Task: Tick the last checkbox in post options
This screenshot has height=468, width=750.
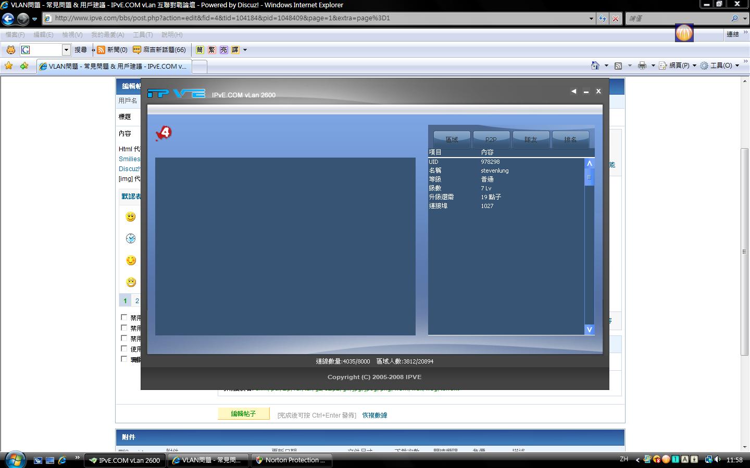Action: point(124,359)
